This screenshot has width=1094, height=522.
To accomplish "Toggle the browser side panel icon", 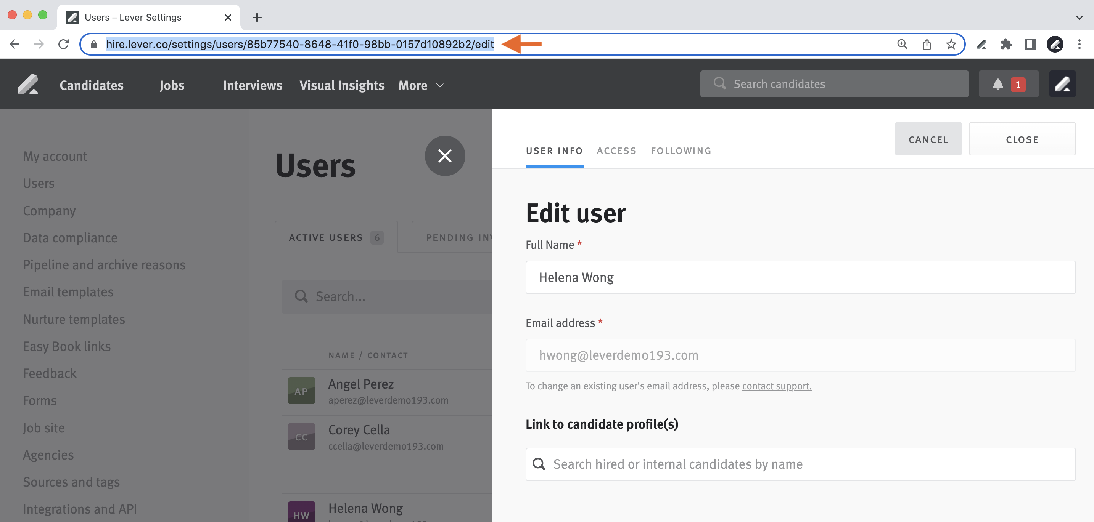I will [x=1030, y=44].
